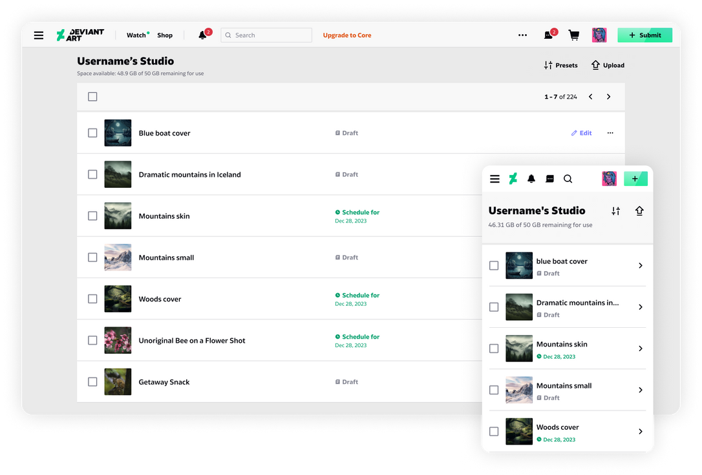Open Unoriginal Bee on a Flower Shot thumbnail

coord(118,341)
